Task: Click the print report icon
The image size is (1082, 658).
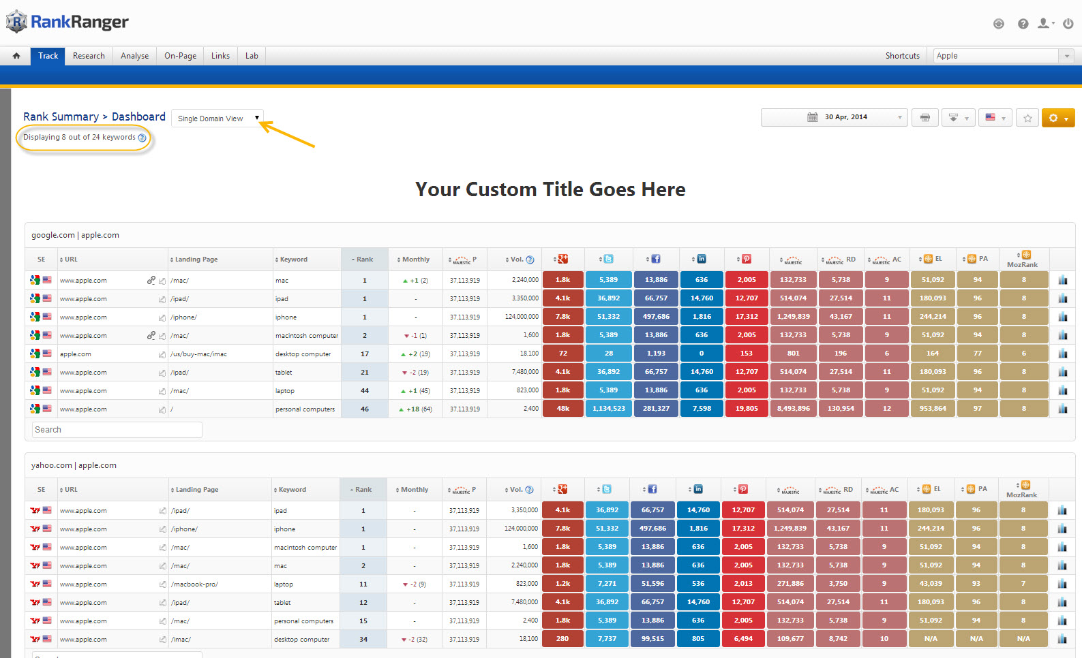Action: pyautogui.click(x=925, y=118)
